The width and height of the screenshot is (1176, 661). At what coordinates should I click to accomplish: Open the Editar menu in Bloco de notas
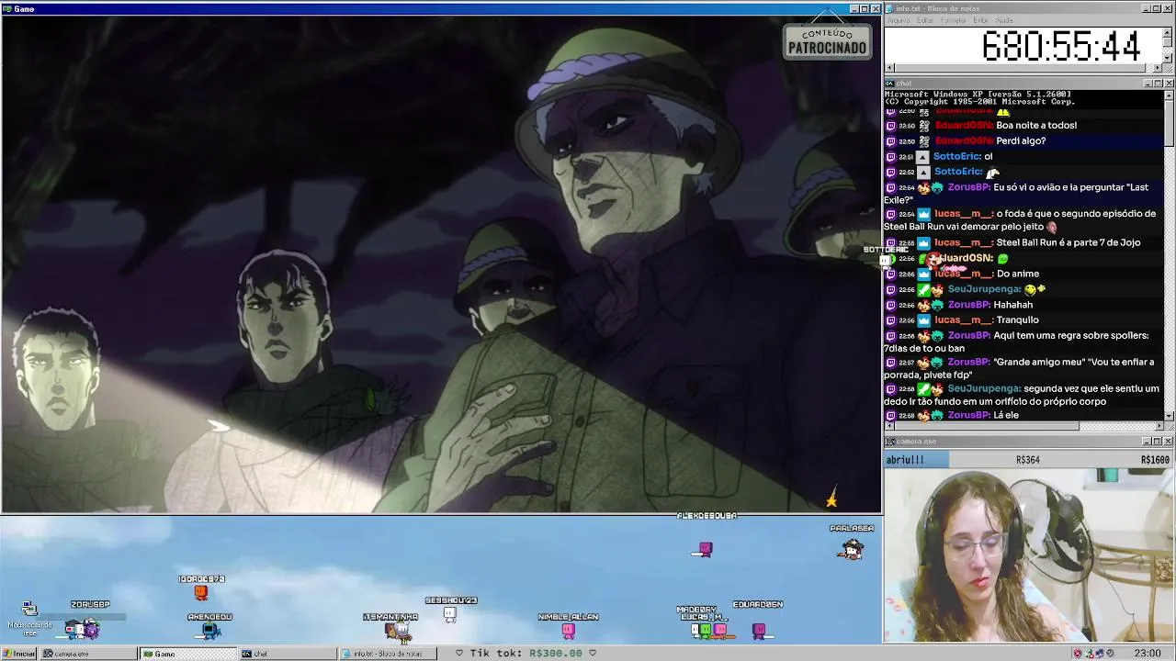[924, 20]
